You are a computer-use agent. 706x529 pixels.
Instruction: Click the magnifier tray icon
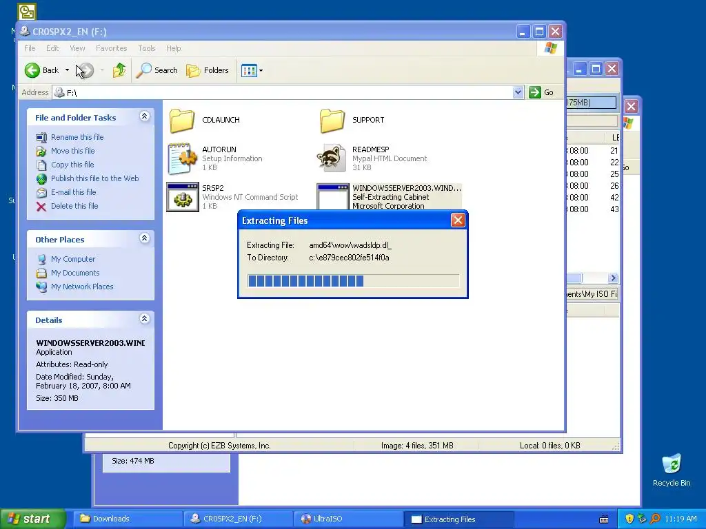tap(655, 519)
